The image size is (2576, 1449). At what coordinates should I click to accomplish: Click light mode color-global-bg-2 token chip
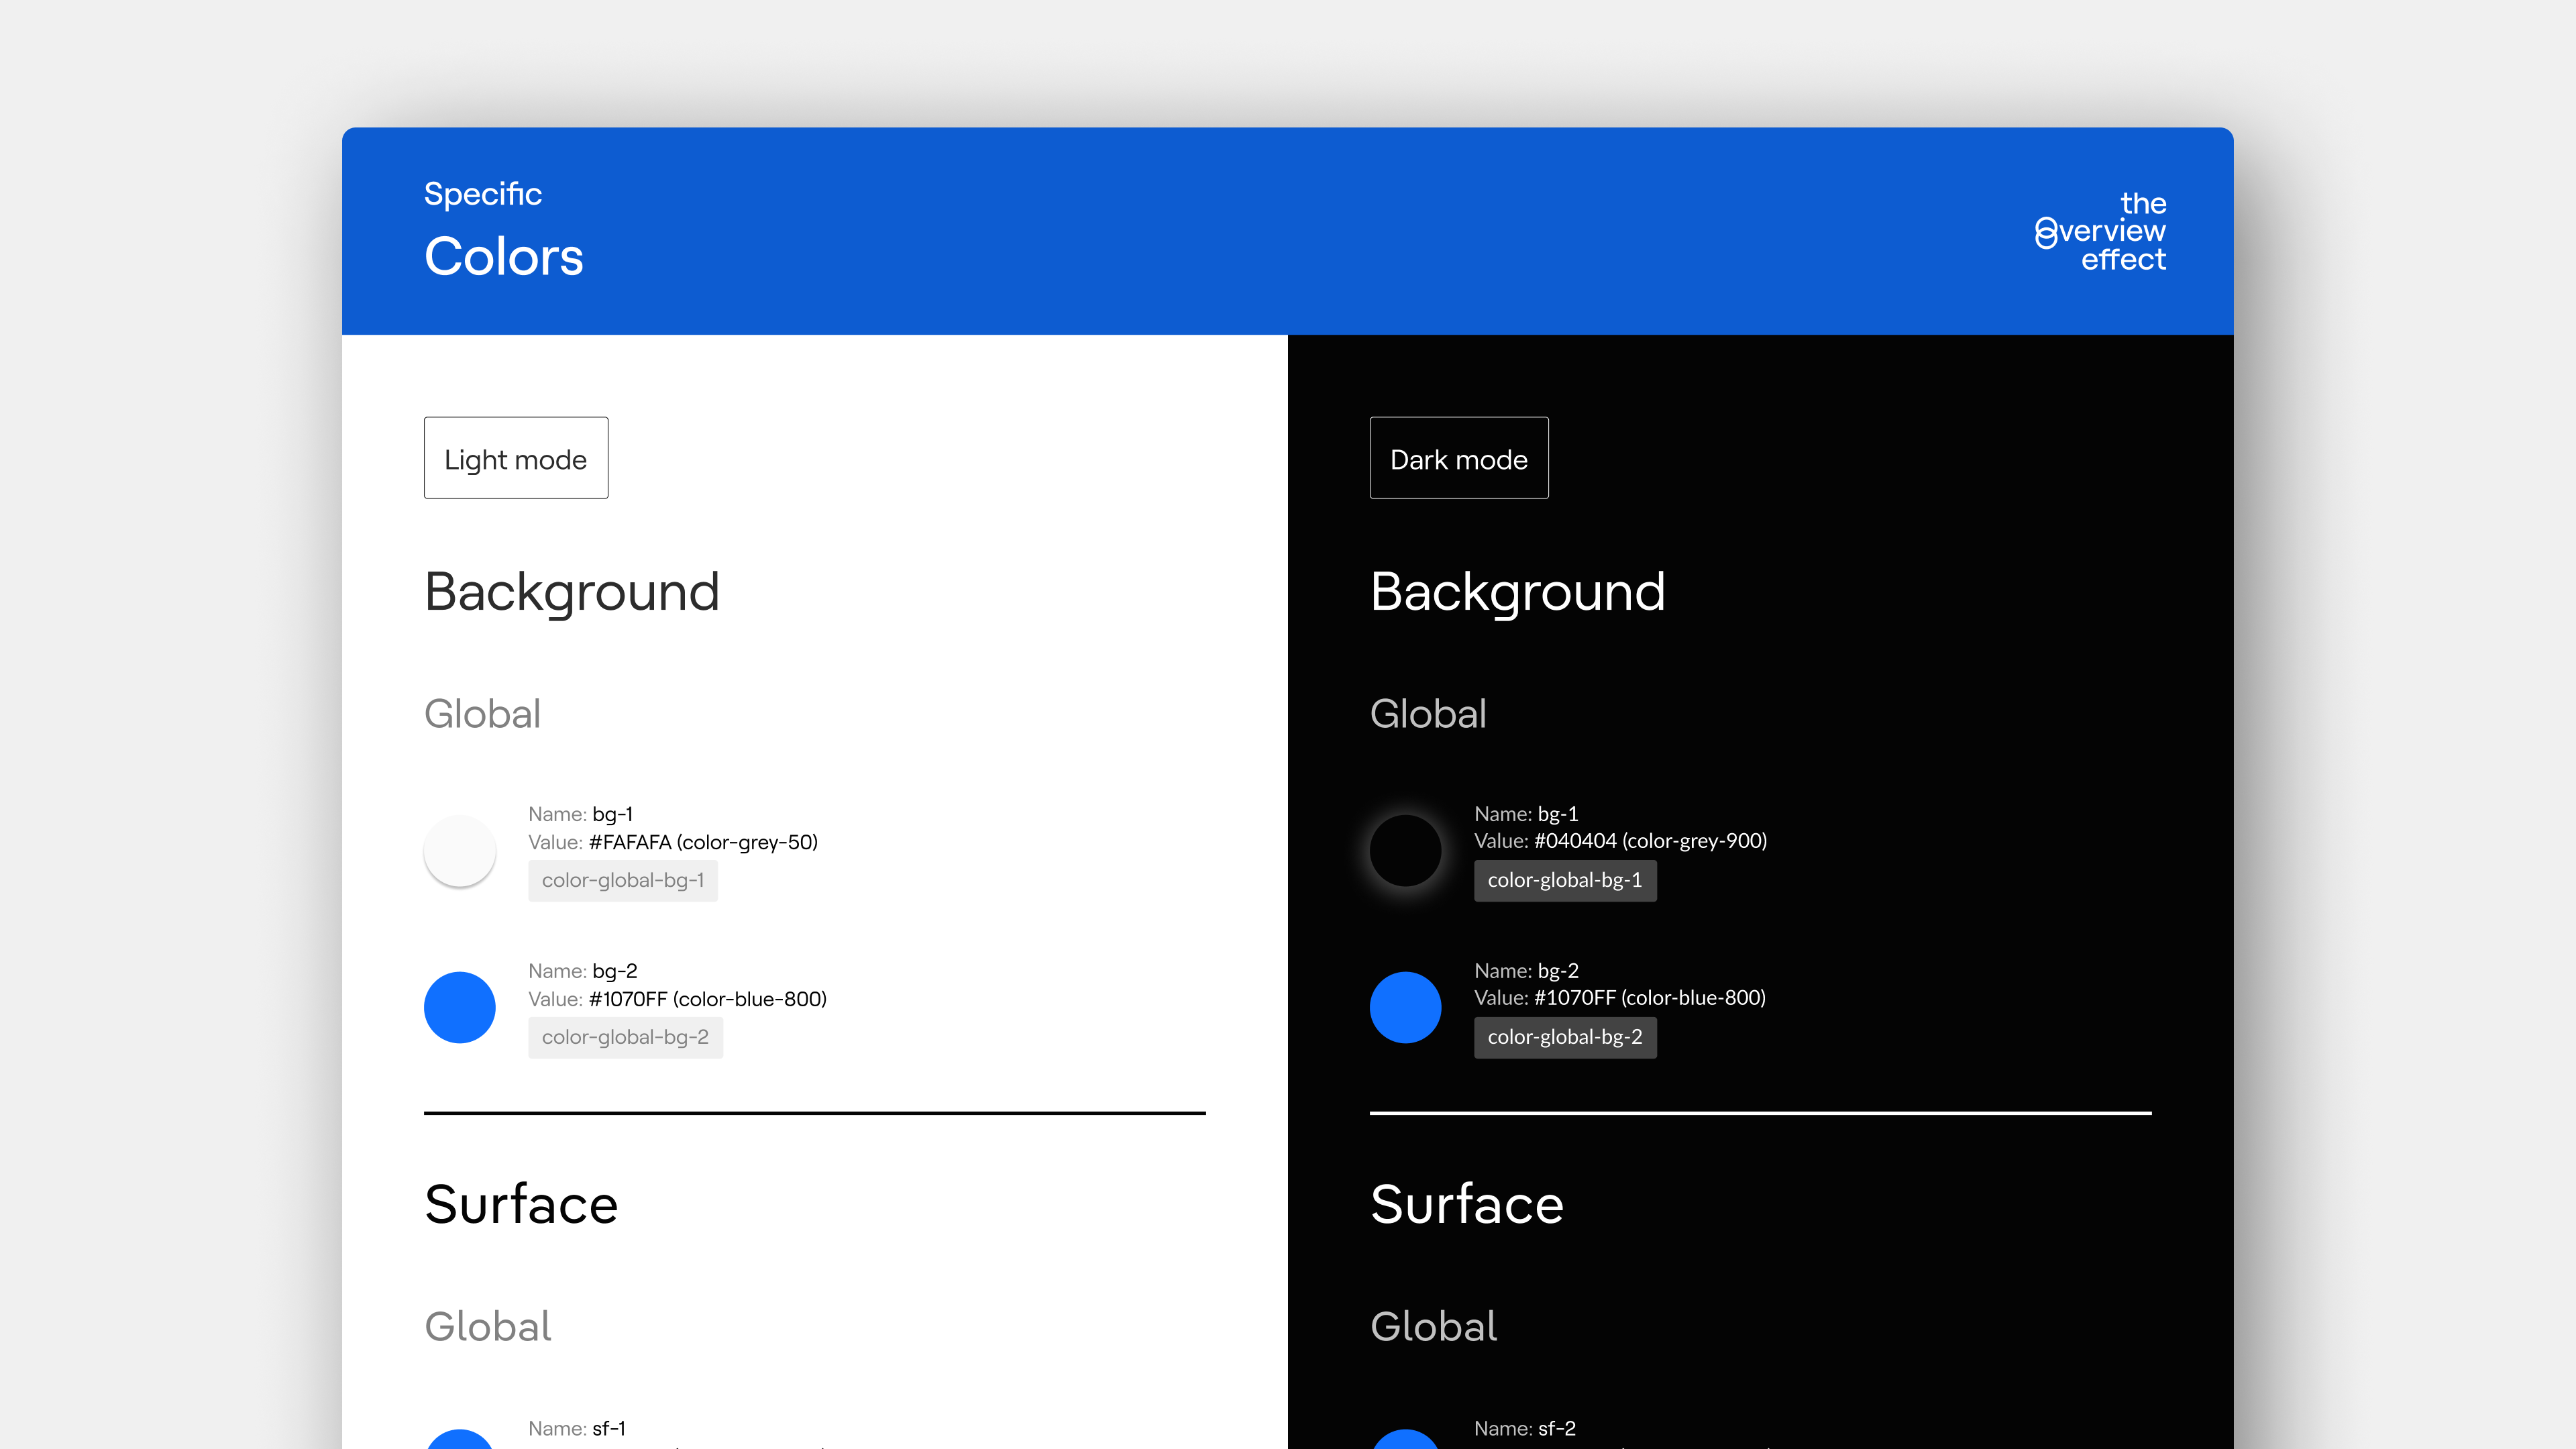click(x=625, y=1037)
